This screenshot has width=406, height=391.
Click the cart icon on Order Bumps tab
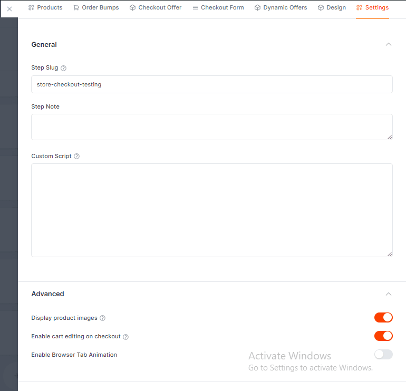[x=76, y=8]
